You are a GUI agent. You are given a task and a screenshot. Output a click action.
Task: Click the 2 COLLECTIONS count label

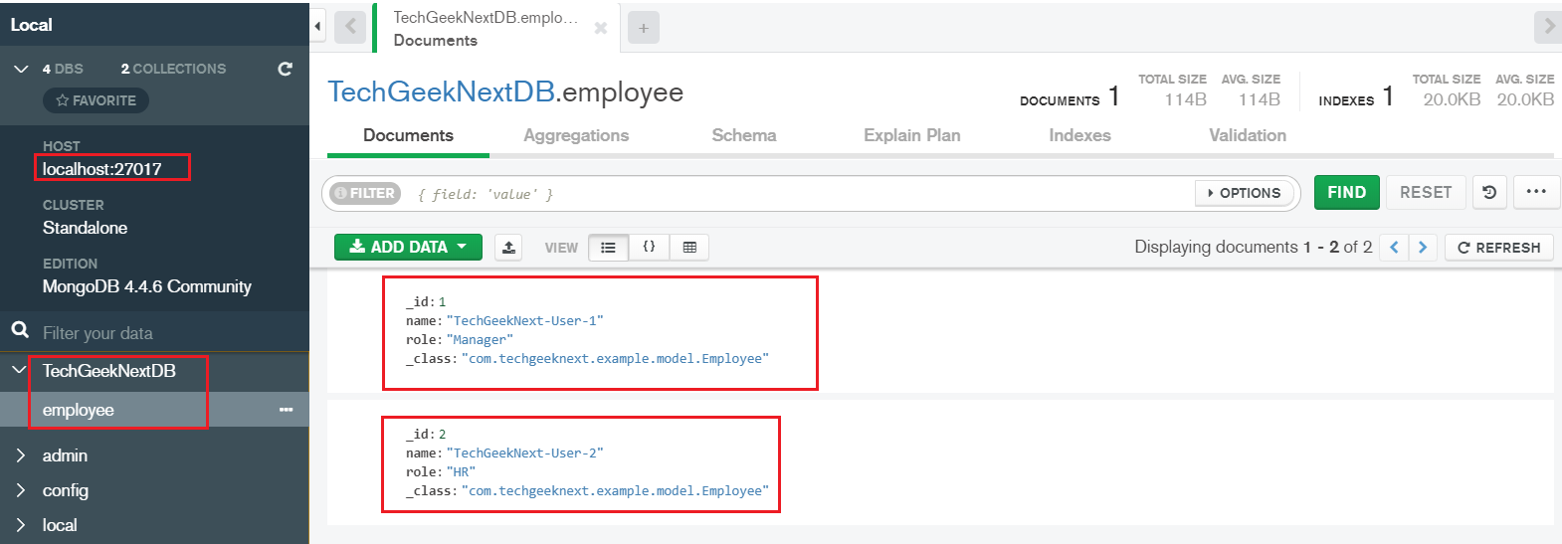tap(173, 69)
